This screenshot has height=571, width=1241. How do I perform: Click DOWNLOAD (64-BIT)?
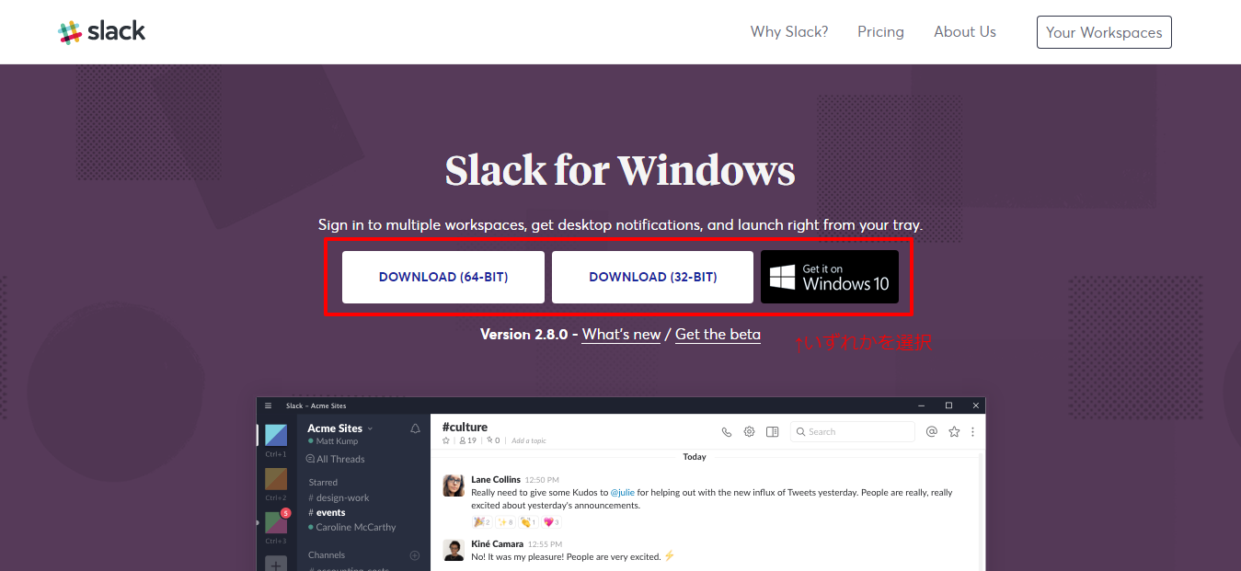pyautogui.click(x=442, y=277)
